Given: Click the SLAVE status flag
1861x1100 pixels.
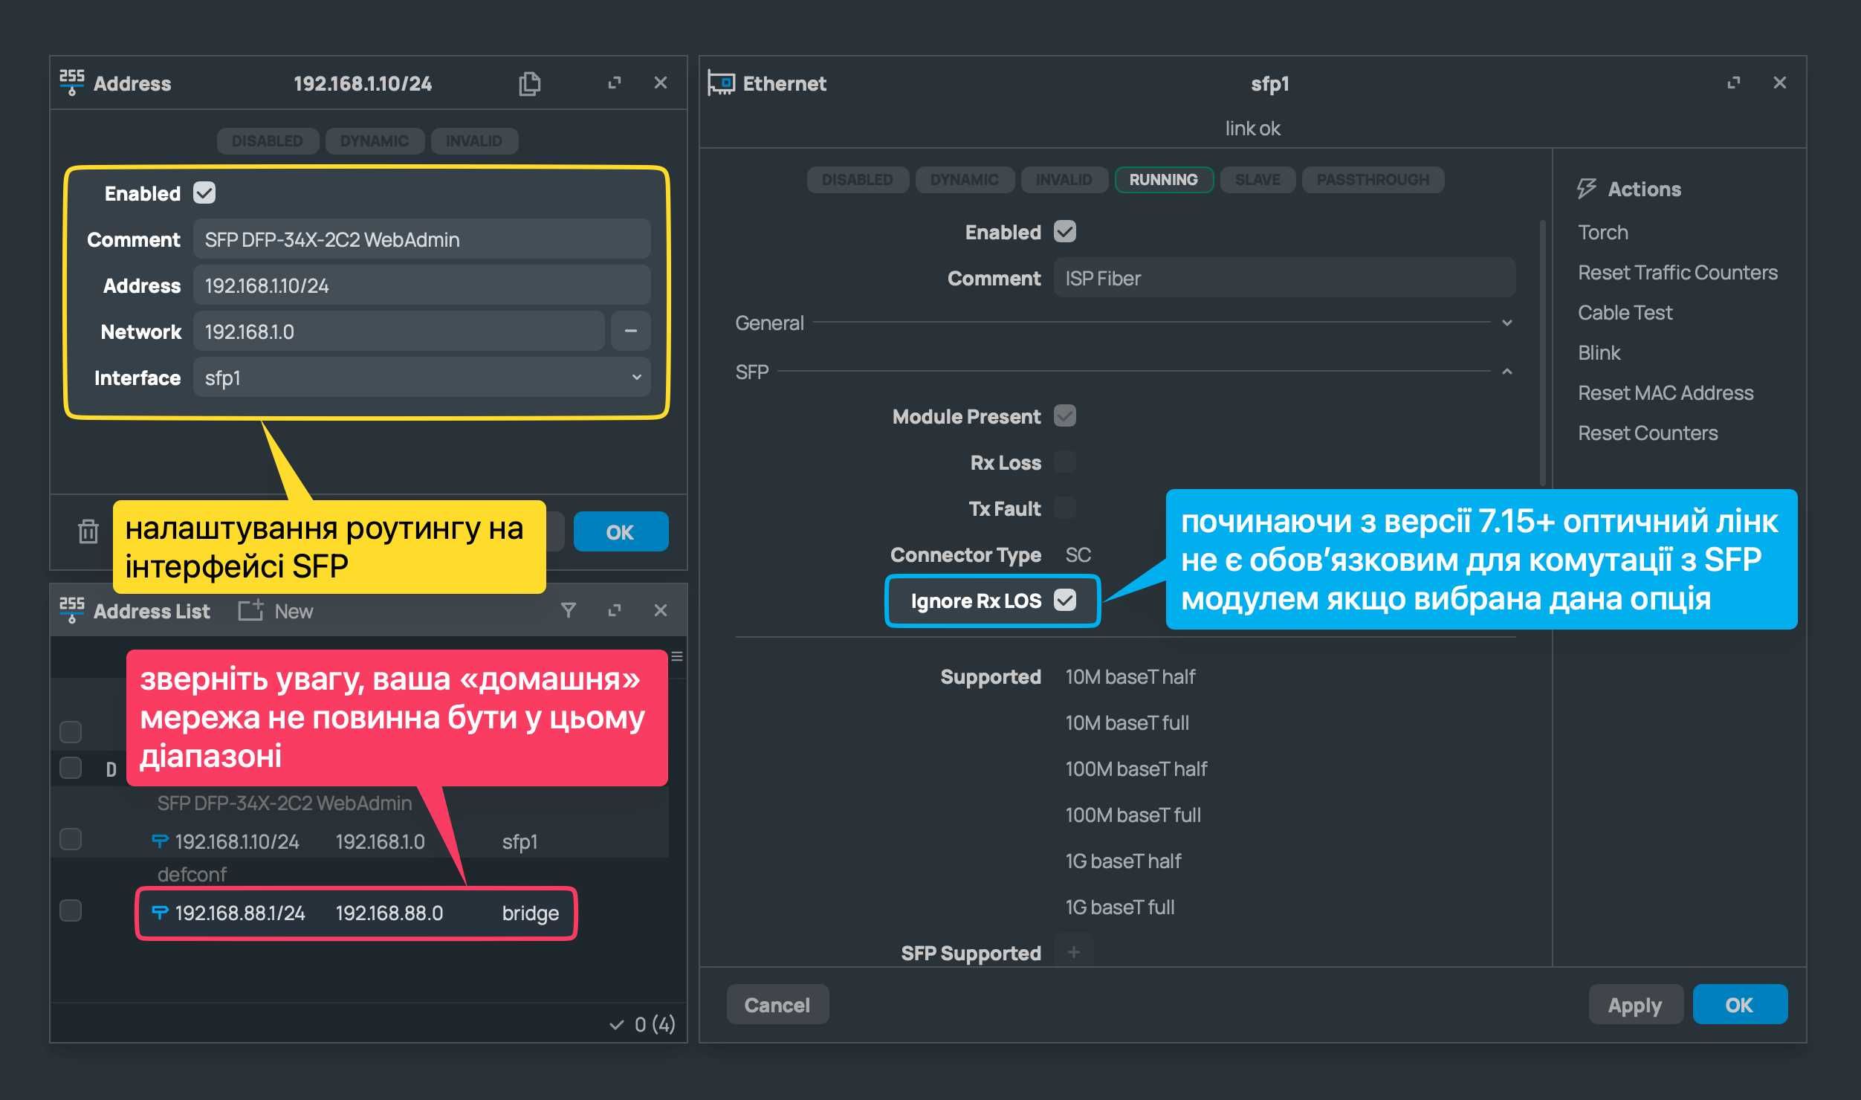Looking at the screenshot, I should click(x=1258, y=179).
